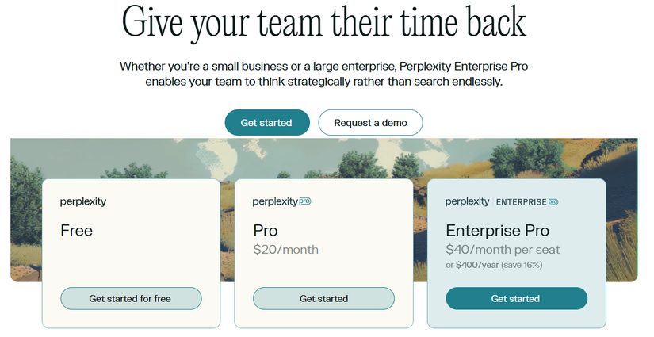Click the Pro plan title

(x=266, y=231)
